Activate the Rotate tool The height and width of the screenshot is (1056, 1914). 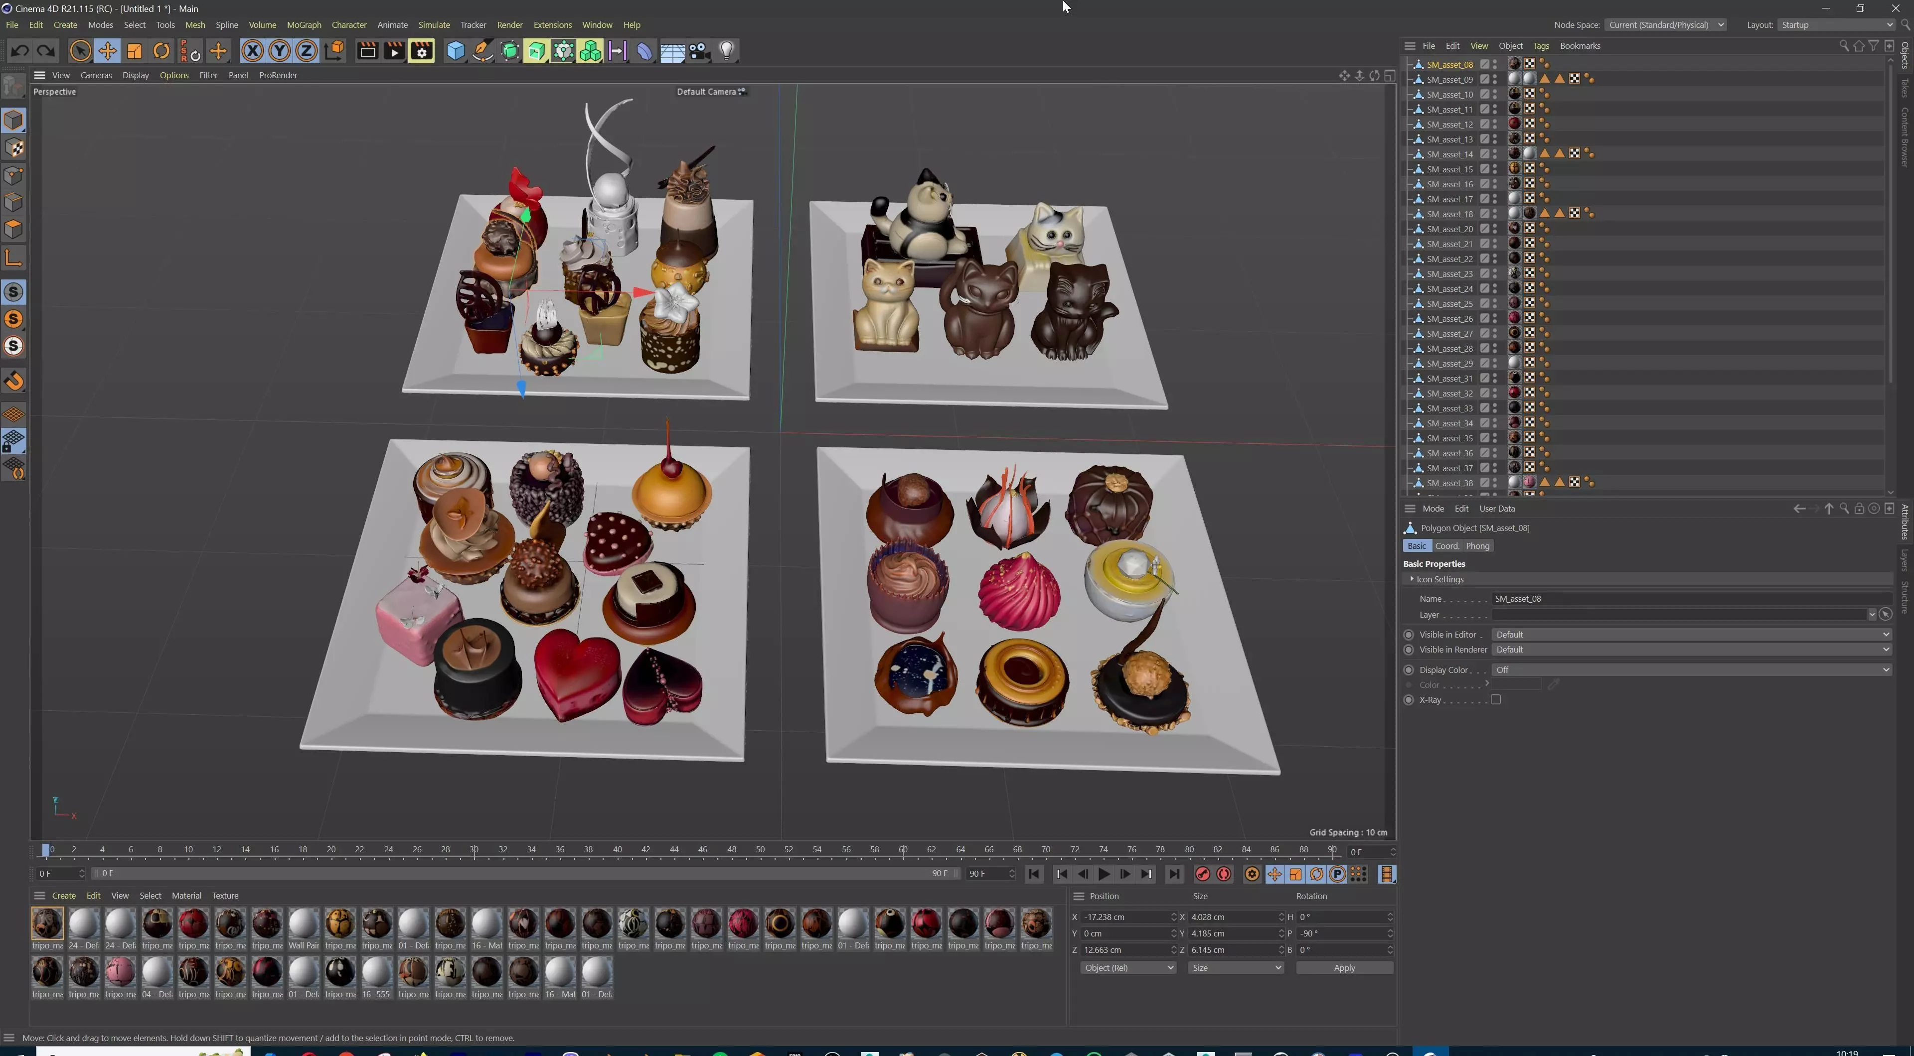tap(161, 50)
